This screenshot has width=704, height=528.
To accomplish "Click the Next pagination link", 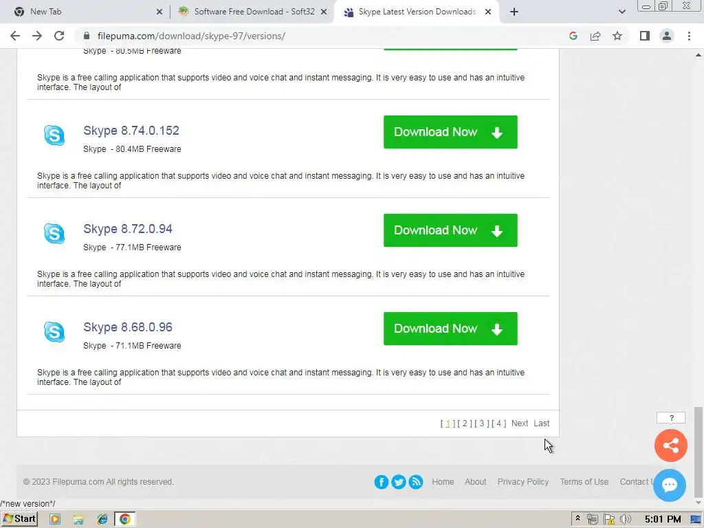I will (520, 423).
